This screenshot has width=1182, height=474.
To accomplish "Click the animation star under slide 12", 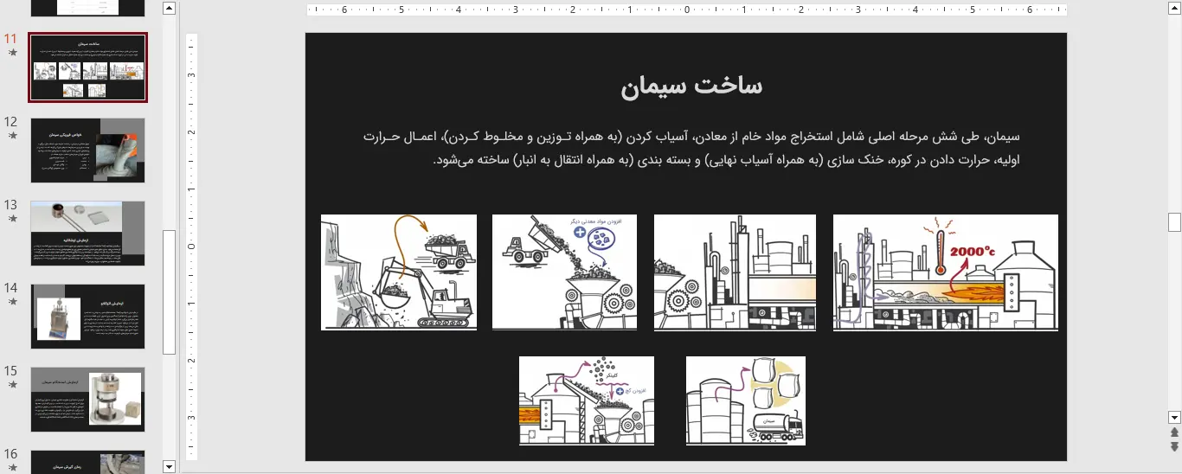I will 12,136.
